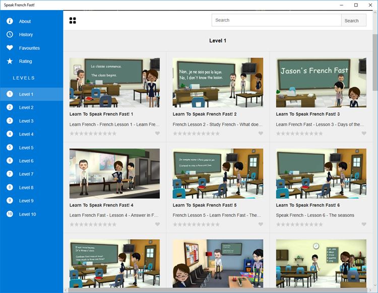Play the 'La classe commence' lesson thumbnail
Viewport: 378px width, 293px height.
(114, 83)
